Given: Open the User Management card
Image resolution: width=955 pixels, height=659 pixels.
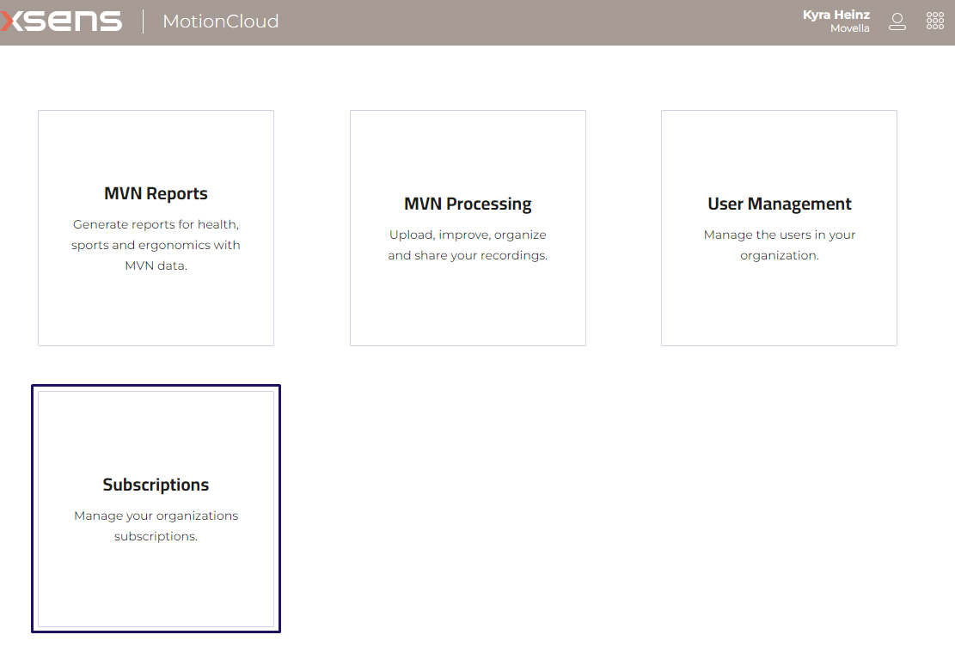Looking at the screenshot, I should [x=779, y=228].
